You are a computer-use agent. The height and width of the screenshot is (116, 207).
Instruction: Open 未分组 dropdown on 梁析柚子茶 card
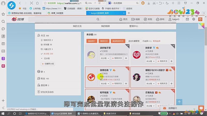105,58
